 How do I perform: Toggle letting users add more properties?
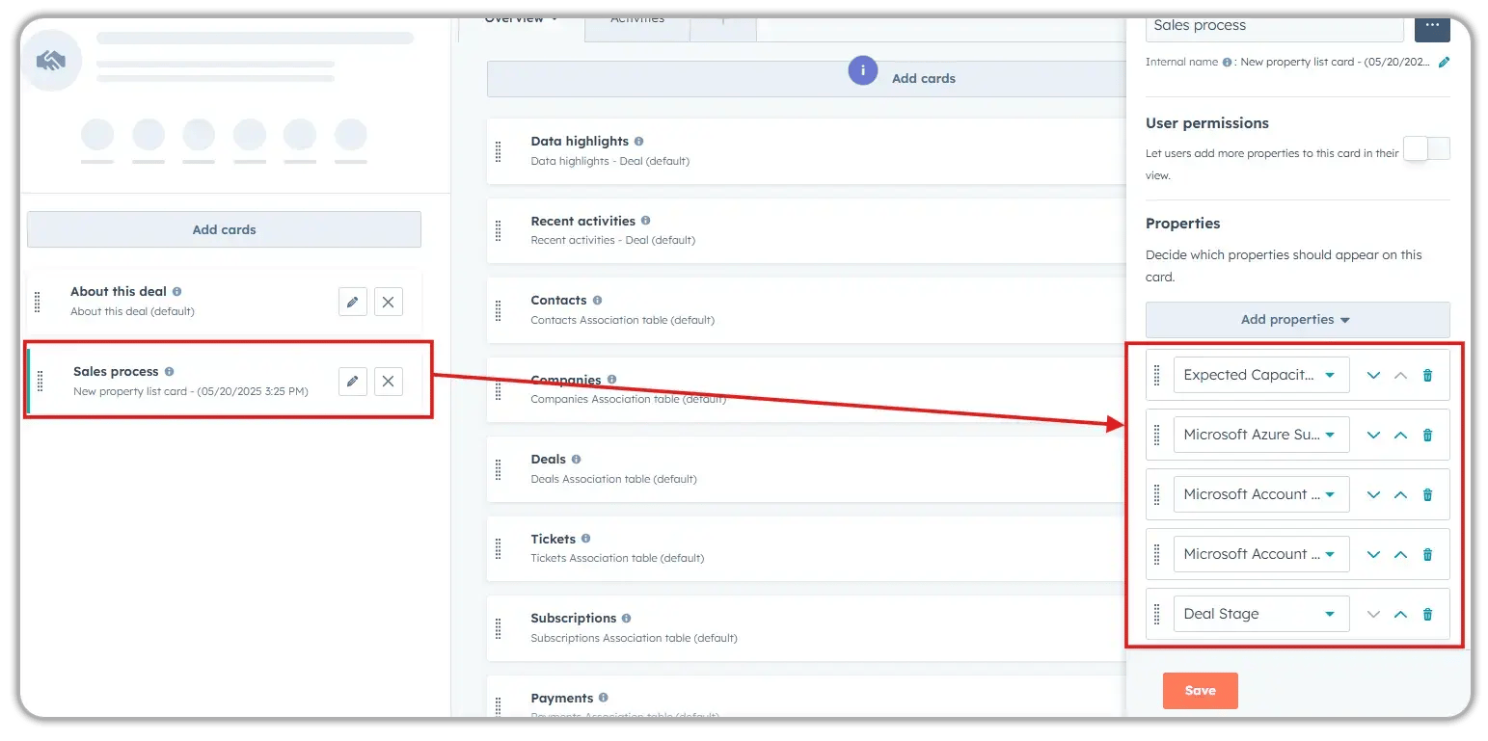point(1424,148)
